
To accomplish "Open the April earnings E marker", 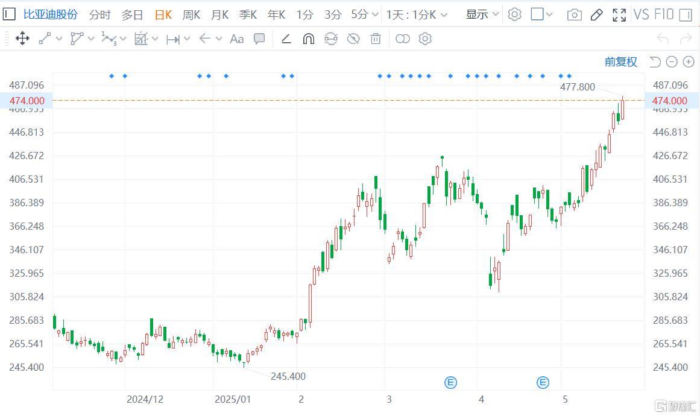I will 543,382.
